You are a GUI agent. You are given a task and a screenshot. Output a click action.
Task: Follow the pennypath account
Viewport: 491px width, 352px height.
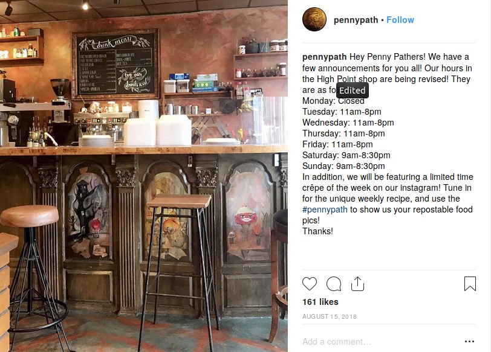click(400, 20)
